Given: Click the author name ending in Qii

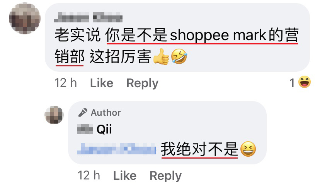Looking at the screenshot, I should (94, 129).
